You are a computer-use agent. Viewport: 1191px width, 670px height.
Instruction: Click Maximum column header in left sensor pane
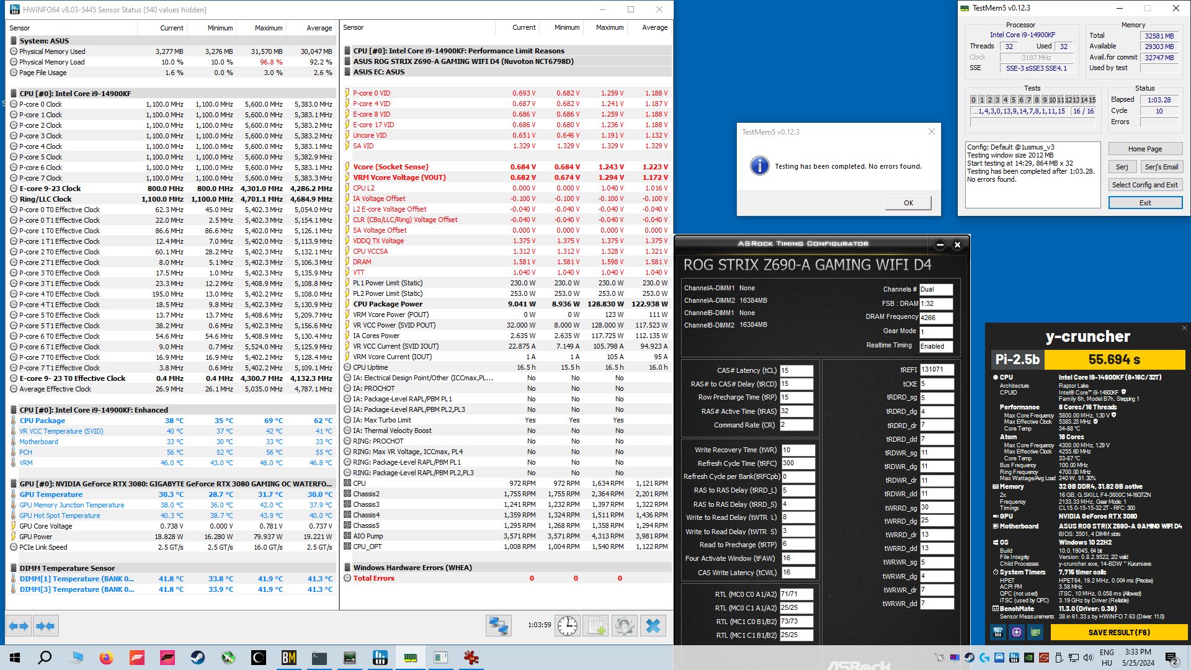268,28
